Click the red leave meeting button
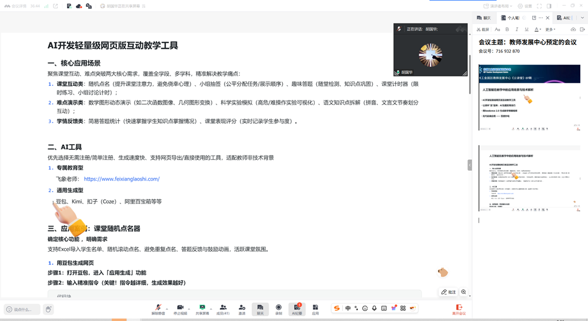This screenshot has height=321, width=588. tap(459, 309)
